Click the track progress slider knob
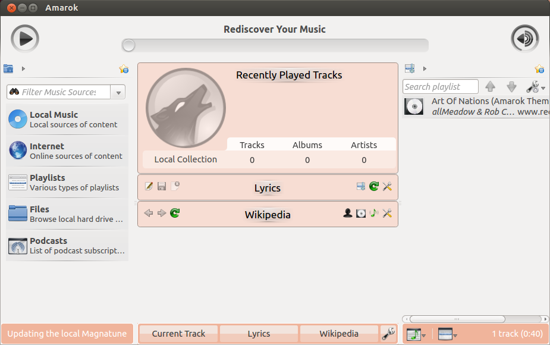The width and height of the screenshot is (550, 345). point(128,45)
